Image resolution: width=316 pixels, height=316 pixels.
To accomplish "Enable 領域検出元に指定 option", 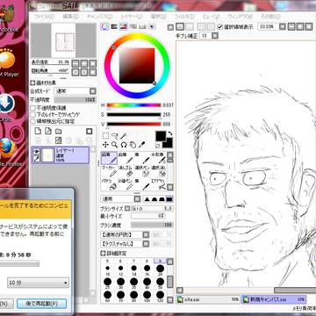I will click(x=33, y=121).
